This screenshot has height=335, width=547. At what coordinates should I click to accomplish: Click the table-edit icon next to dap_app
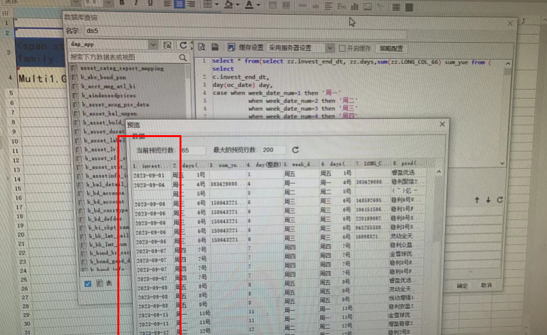point(167,45)
